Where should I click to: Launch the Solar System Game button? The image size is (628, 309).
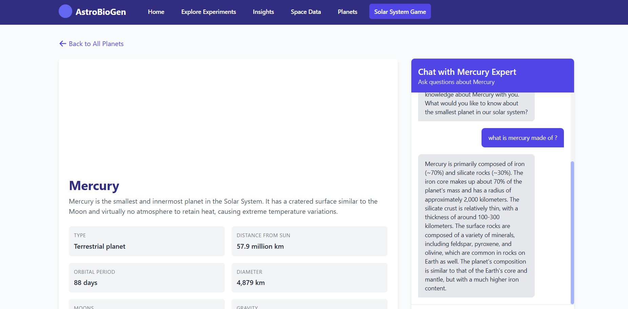pyautogui.click(x=400, y=12)
